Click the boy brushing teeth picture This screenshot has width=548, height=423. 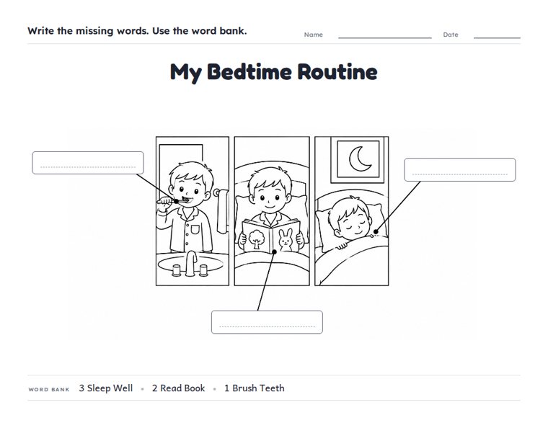193,211
